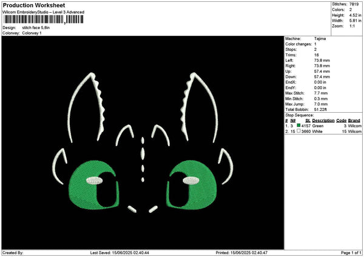Click the 'Description' column header
This screenshot has height=257, width=364.
pos(323,121)
